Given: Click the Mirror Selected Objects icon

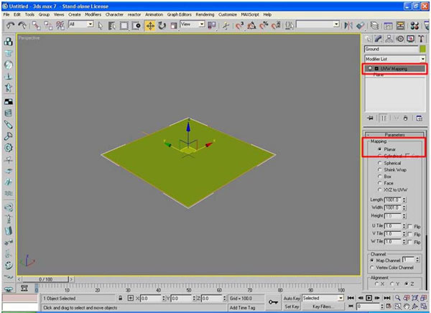Looking at the screenshot, I should (348, 26).
